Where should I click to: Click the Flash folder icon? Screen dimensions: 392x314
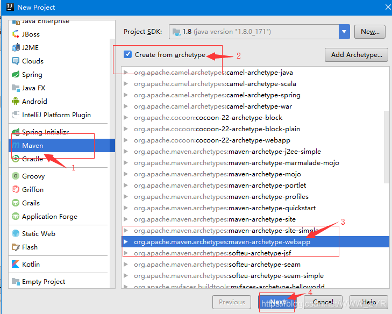(x=16, y=247)
